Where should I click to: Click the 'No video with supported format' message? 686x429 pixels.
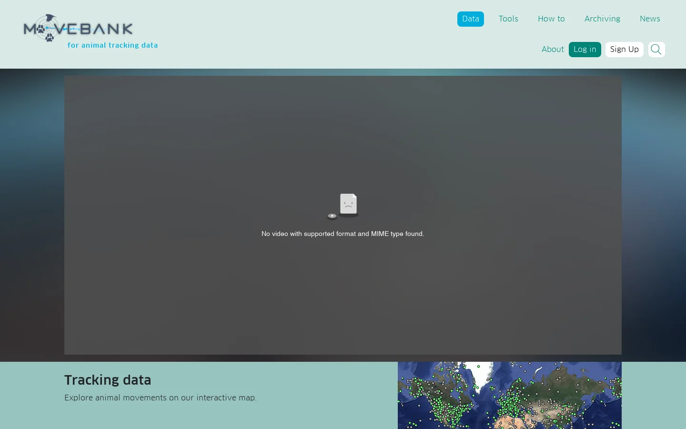tap(343, 234)
